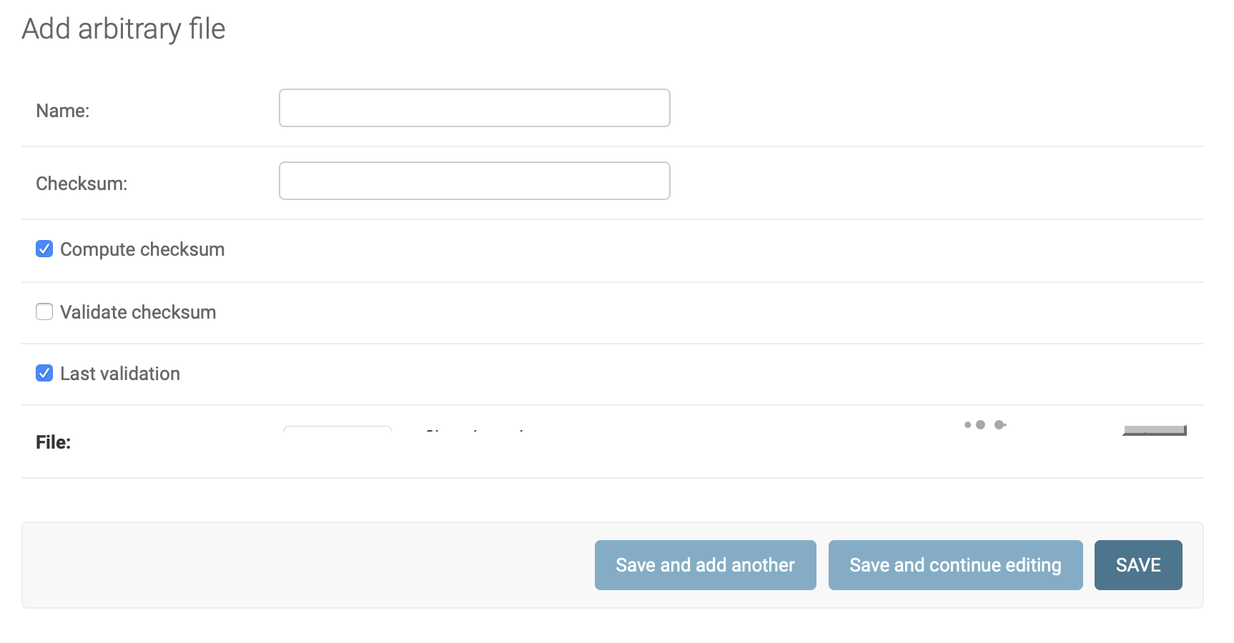This screenshot has height=643, width=1234.
Task: Disable the Compute checksum checkbox
Action: 44,249
